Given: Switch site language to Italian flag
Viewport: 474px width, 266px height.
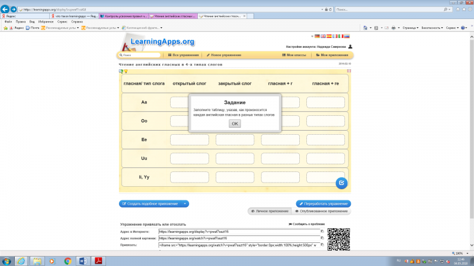Looking at the screenshot, I should (x=341, y=36).
